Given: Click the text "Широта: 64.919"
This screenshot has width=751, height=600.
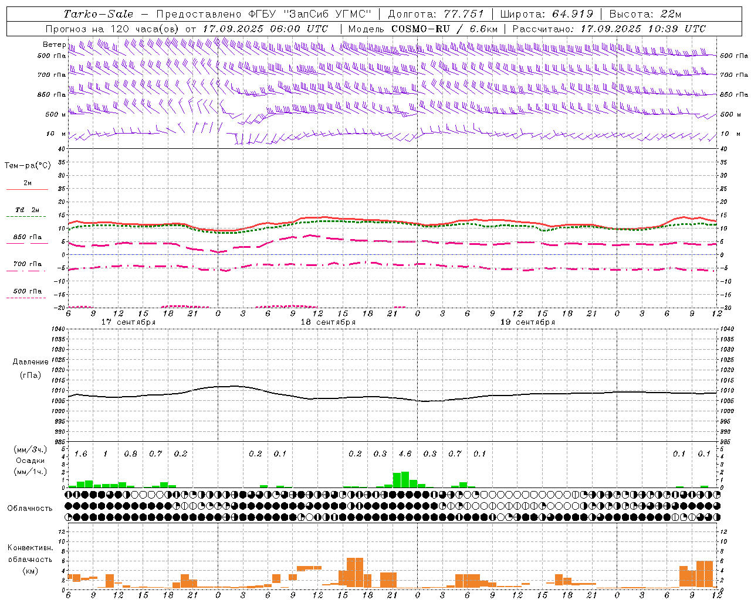Looking at the screenshot, I should pos(546,14).
